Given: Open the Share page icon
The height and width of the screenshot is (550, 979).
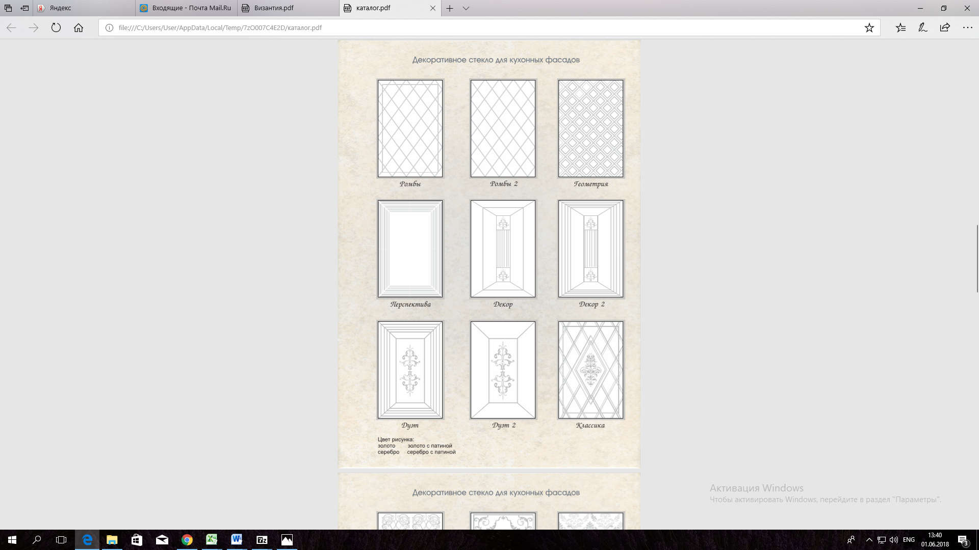Looking at the screenshot, I should pyautogui.click(x=945, y=28).
